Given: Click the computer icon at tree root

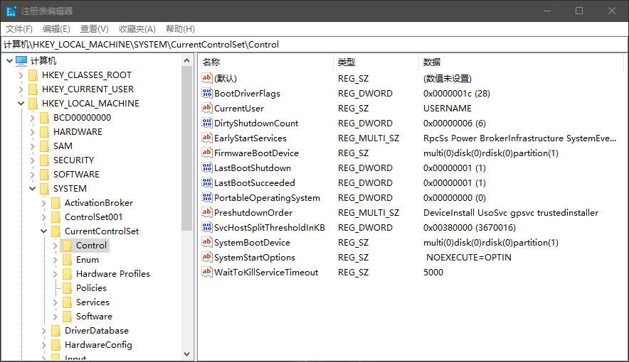Looking at the screenshot, I should tap(21, 61).
